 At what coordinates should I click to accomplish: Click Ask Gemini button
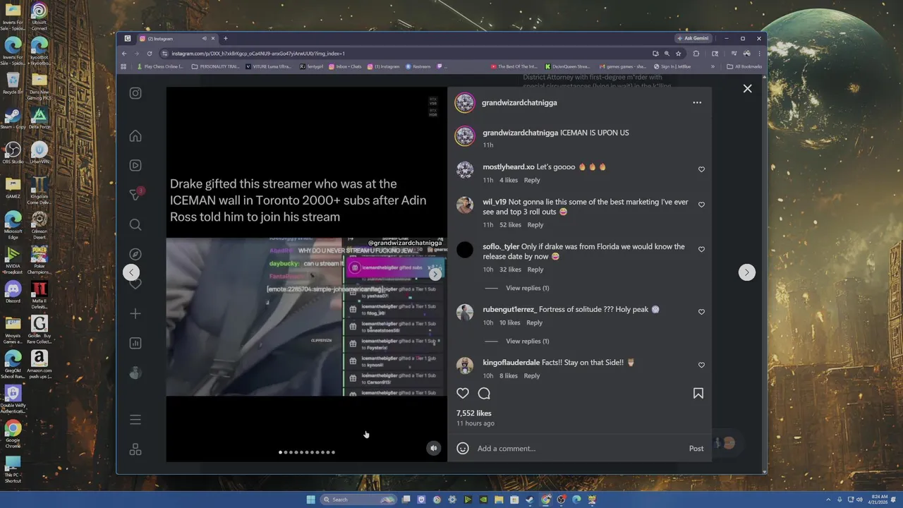pyautogui.click(x=693, y=39)
